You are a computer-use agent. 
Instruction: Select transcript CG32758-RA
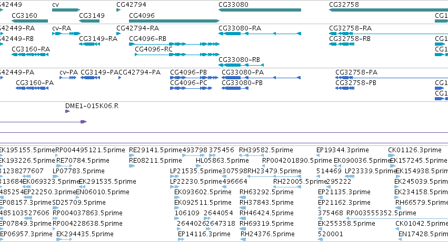pyautogui.click(x=351, y=28)
